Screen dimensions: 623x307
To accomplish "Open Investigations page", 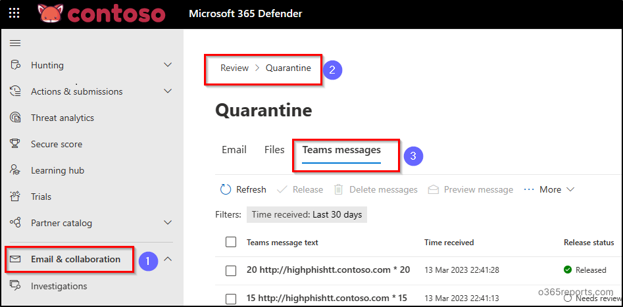I will pos(59,286).
